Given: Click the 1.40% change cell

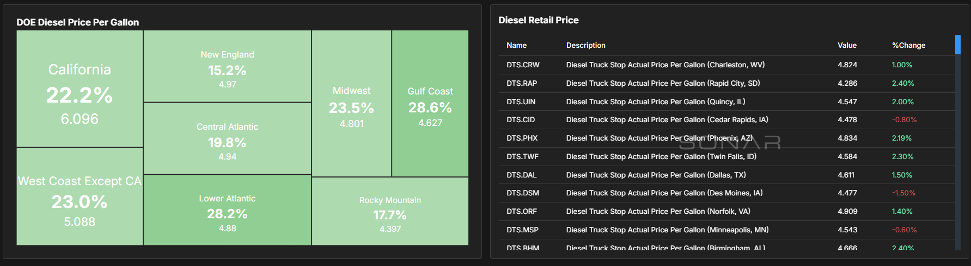Looking at the screenshot, I should pos(902,211).
